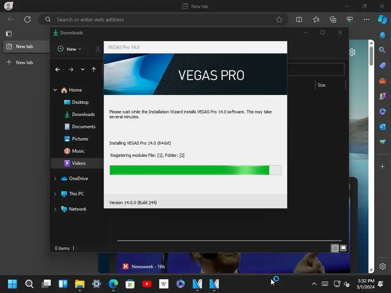Open a New tab via plus entry
The width and height of the screenshot is (391, 293).
coord(20,62)
